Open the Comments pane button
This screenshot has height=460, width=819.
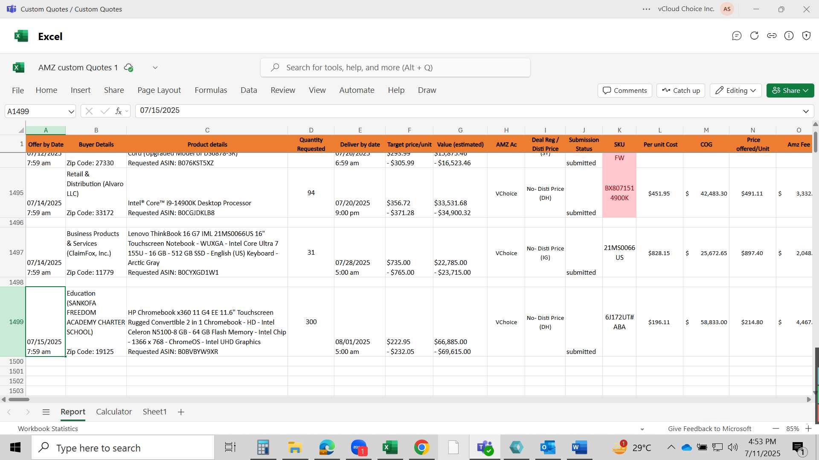tap(625, 90)
